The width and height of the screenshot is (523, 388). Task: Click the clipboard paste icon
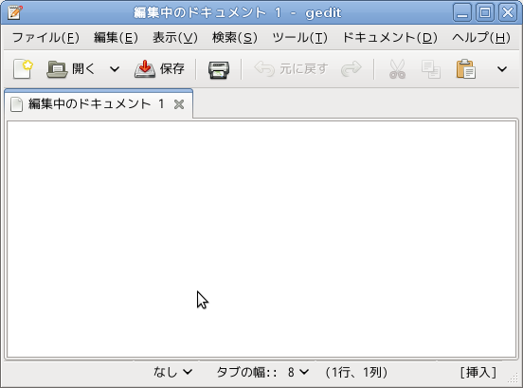point(465,69)
